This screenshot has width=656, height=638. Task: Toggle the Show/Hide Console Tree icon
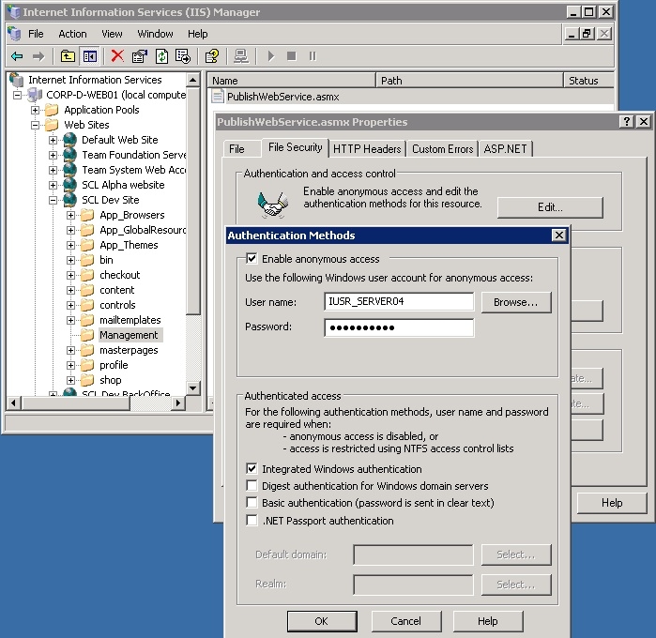click(90, 56)
